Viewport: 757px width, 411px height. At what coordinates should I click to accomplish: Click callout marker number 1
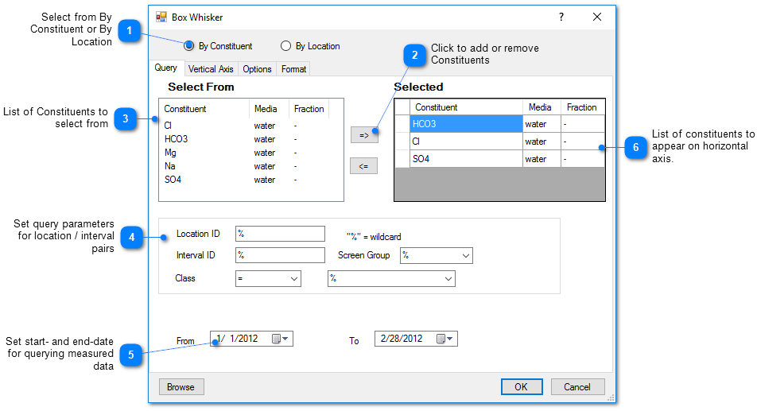click(x=129, y=31)
